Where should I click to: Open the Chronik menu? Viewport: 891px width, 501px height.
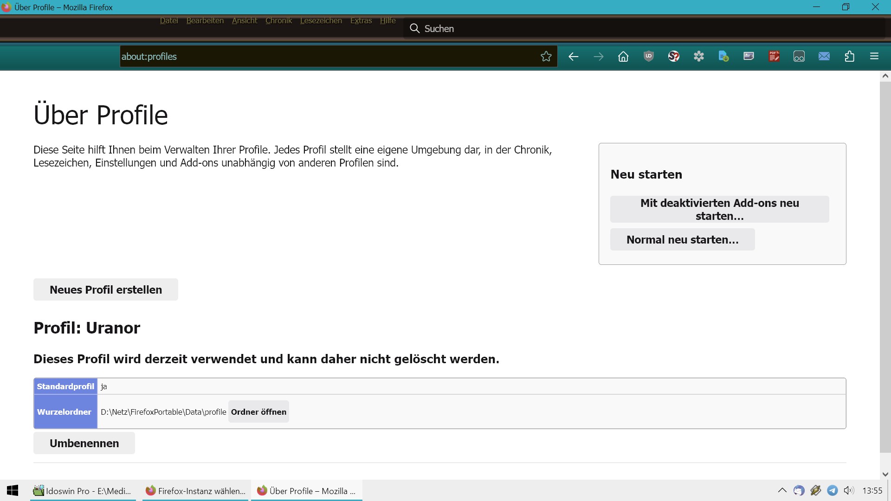[278, 21]
